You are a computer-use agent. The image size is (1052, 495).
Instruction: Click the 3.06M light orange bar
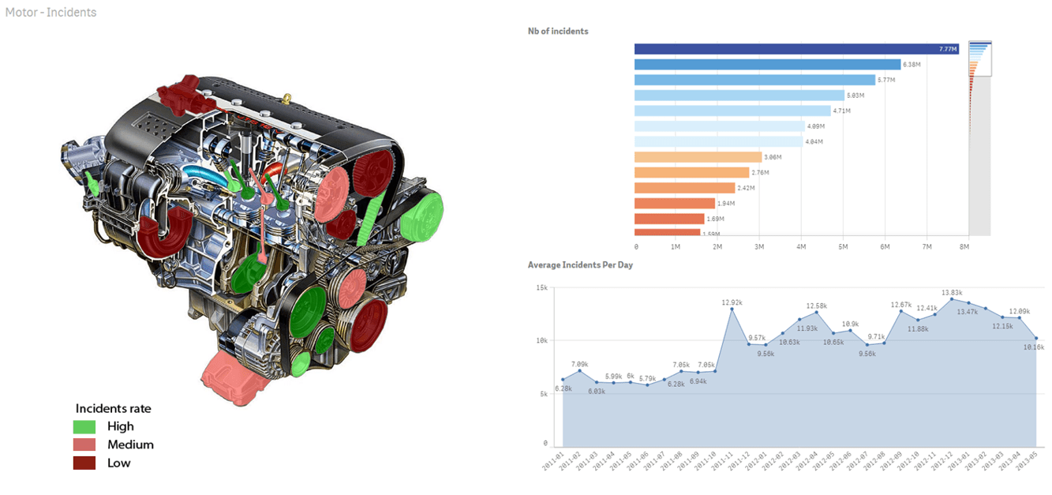click(698, 157)
